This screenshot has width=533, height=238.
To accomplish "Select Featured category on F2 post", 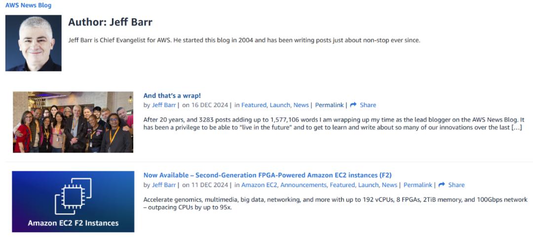I will (x=342, y=185).
